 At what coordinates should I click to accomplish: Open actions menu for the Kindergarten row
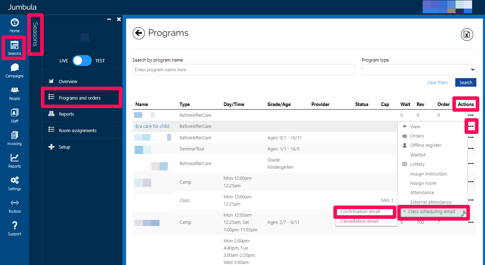(471, 163)
